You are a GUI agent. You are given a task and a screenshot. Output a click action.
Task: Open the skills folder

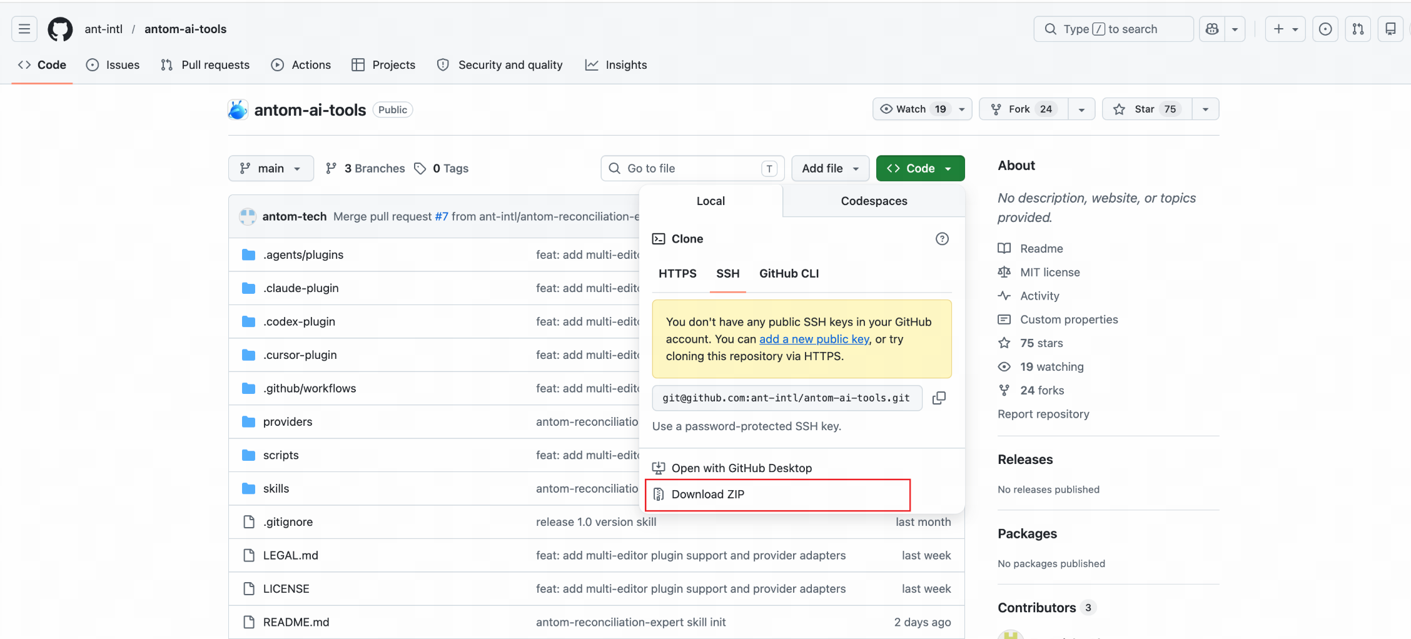pos(276,488)
